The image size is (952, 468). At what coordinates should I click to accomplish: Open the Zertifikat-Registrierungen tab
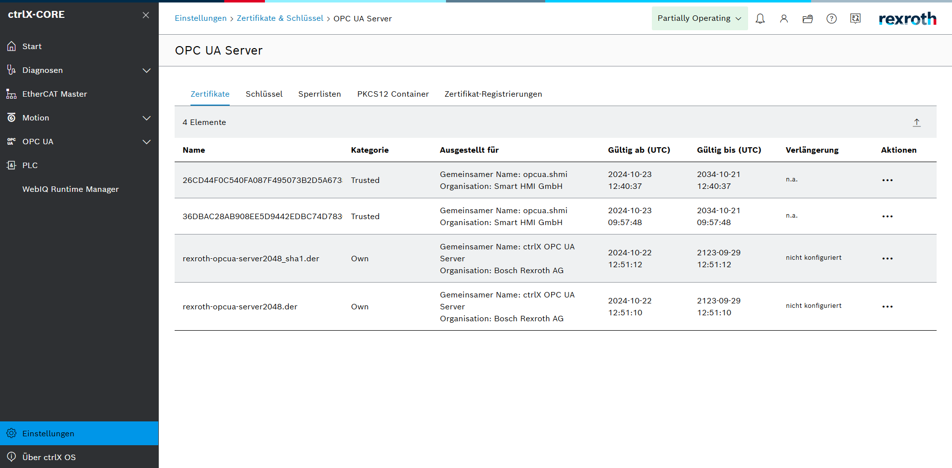pos(493,94)
